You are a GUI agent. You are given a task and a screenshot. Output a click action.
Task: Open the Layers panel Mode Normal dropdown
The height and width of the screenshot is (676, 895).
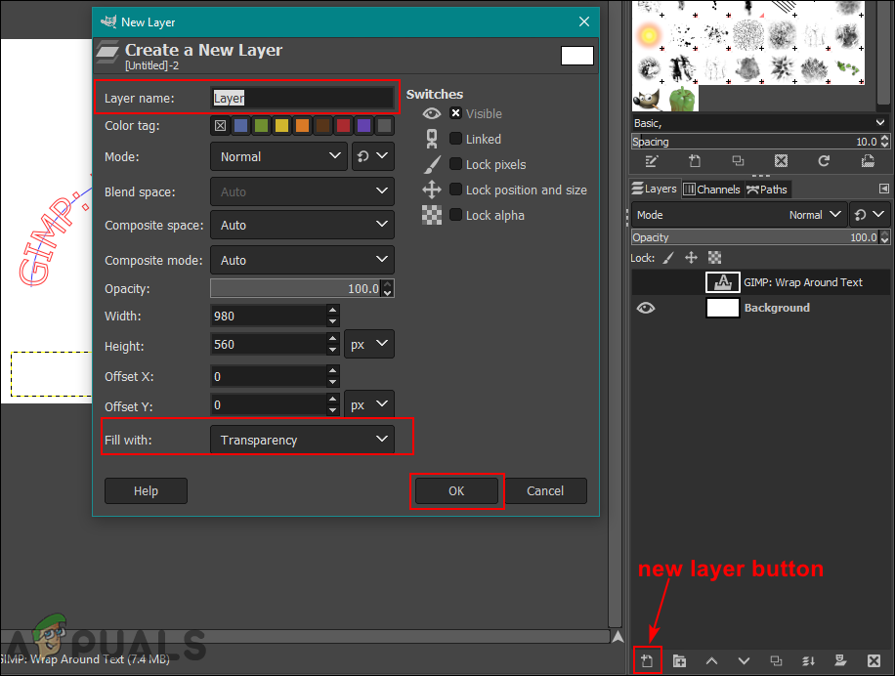pyautogui.click(x=740, y=215)
